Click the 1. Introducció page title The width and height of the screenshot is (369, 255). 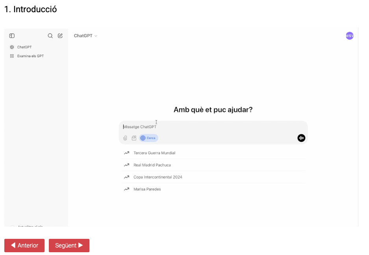coord(31,9)
